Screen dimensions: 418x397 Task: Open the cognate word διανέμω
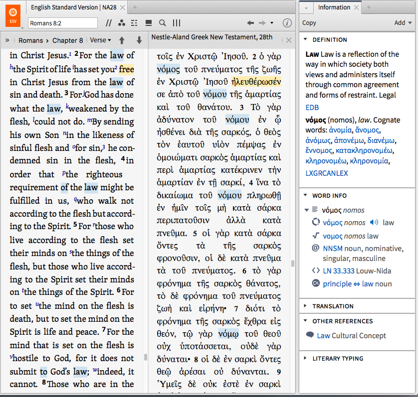[x=382, y=140]
